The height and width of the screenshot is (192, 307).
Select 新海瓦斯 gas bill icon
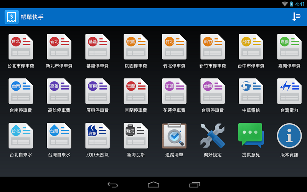coord(136,136)
